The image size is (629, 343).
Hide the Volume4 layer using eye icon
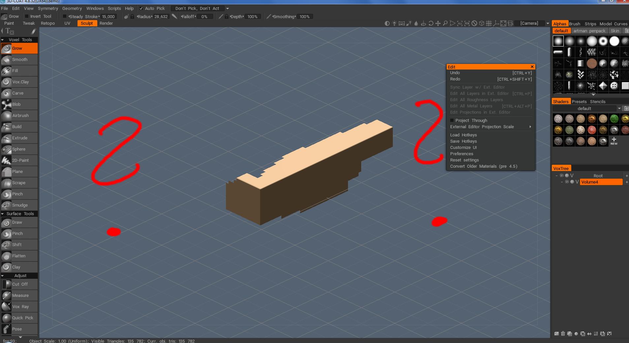point(567,182)
